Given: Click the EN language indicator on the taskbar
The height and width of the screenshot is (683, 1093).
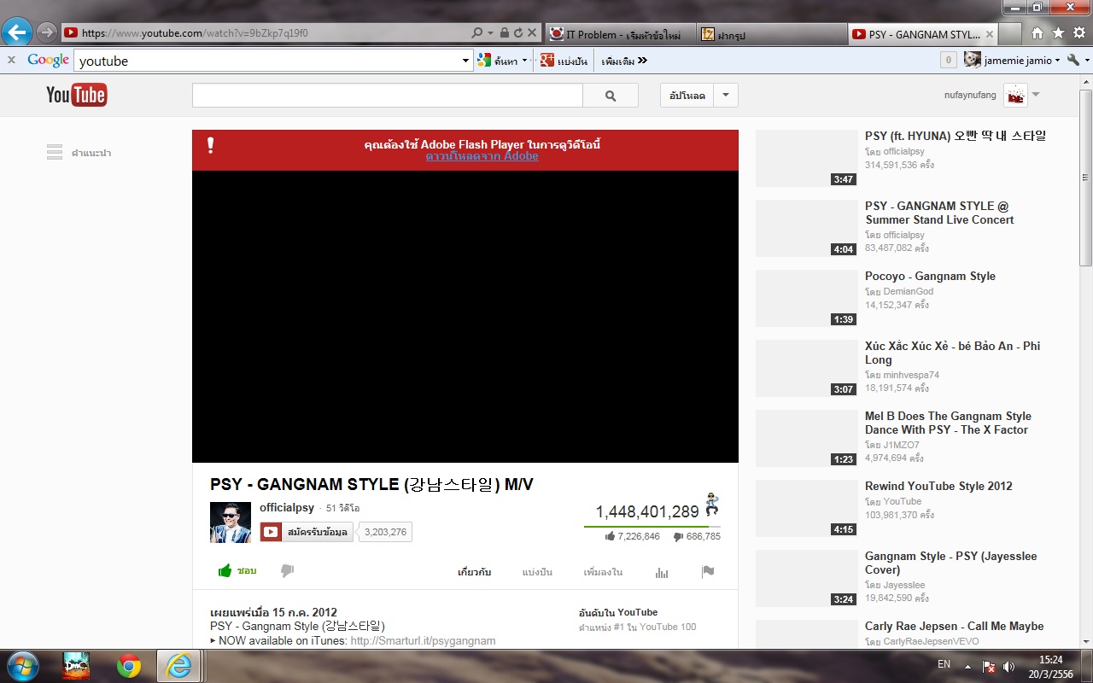Looking at the screenshot, I should coord(944,664).
